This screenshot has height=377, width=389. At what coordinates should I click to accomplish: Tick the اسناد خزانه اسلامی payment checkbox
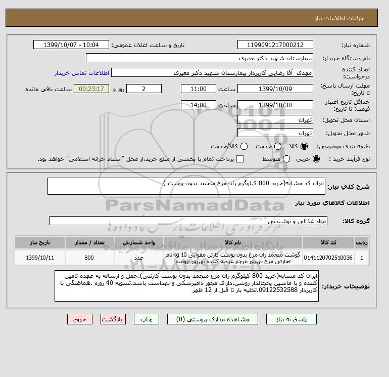(x=240, y=159)
